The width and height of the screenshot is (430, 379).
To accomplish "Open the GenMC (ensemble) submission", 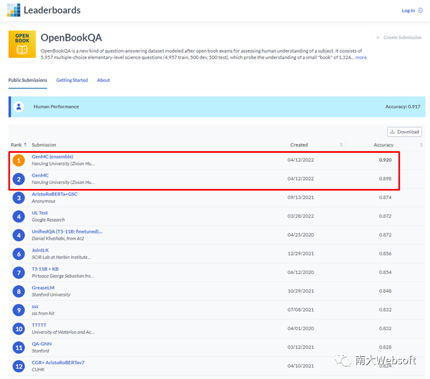I will (52, 157).
